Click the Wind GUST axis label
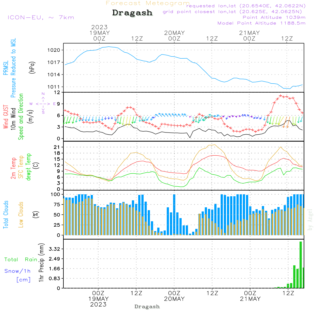The height and width of the screenshot is (317, 317). (6, 117)
